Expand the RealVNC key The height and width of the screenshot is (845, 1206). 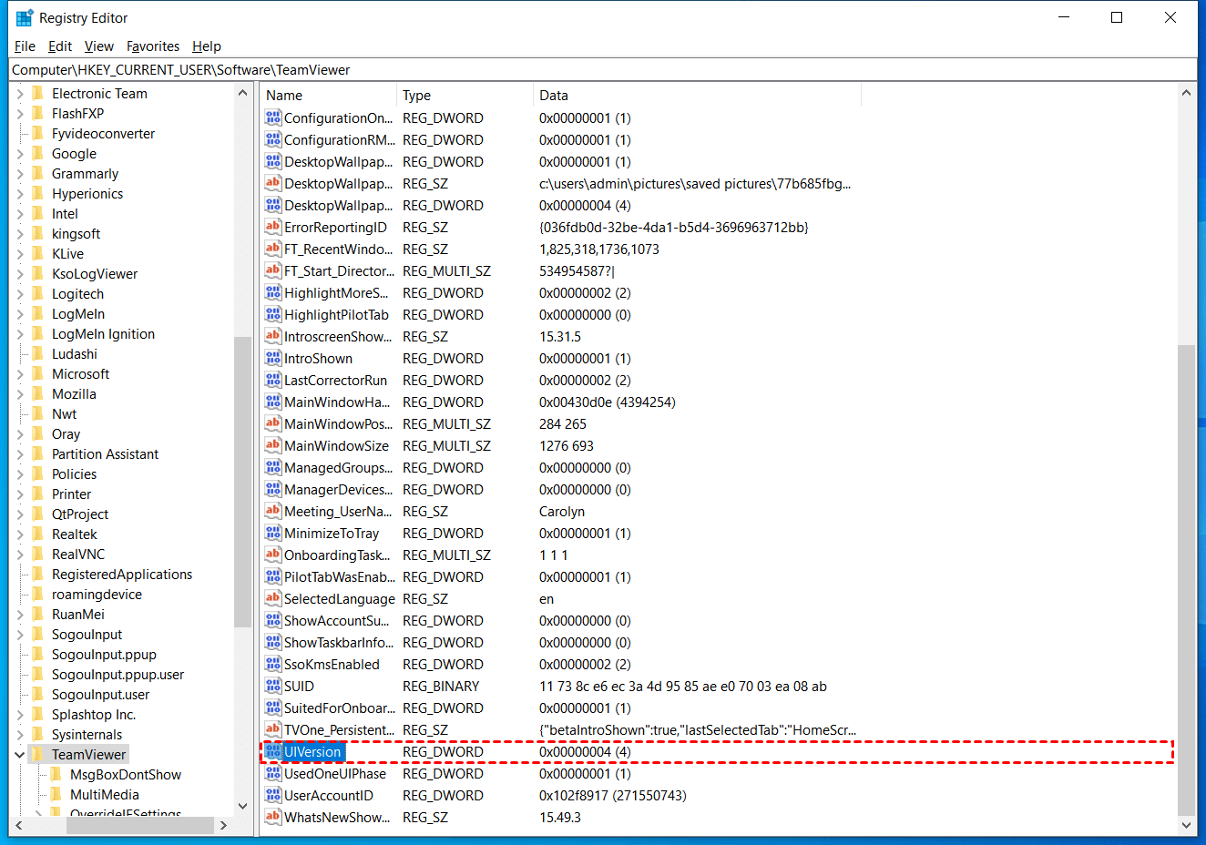pyautogui.click(x=20, y=555)
